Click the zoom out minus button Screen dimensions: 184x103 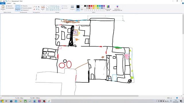[x=171, y=98]
